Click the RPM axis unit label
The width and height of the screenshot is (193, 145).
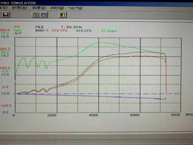point(189,115)
